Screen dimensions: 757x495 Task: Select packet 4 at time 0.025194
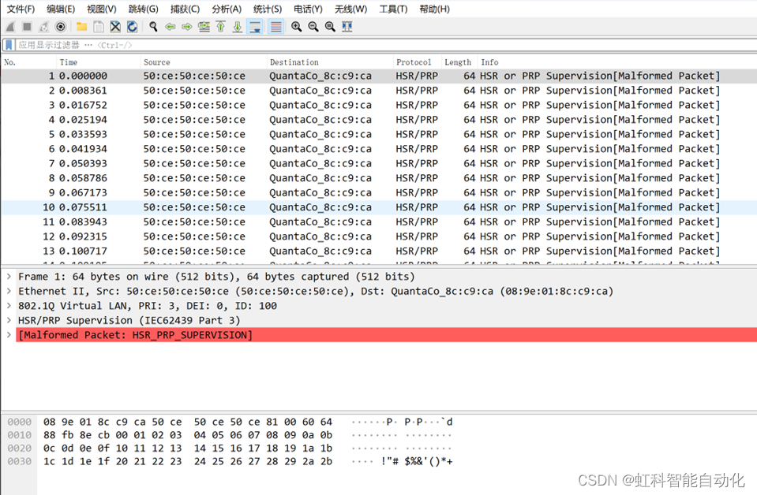[x=379, y=120]
